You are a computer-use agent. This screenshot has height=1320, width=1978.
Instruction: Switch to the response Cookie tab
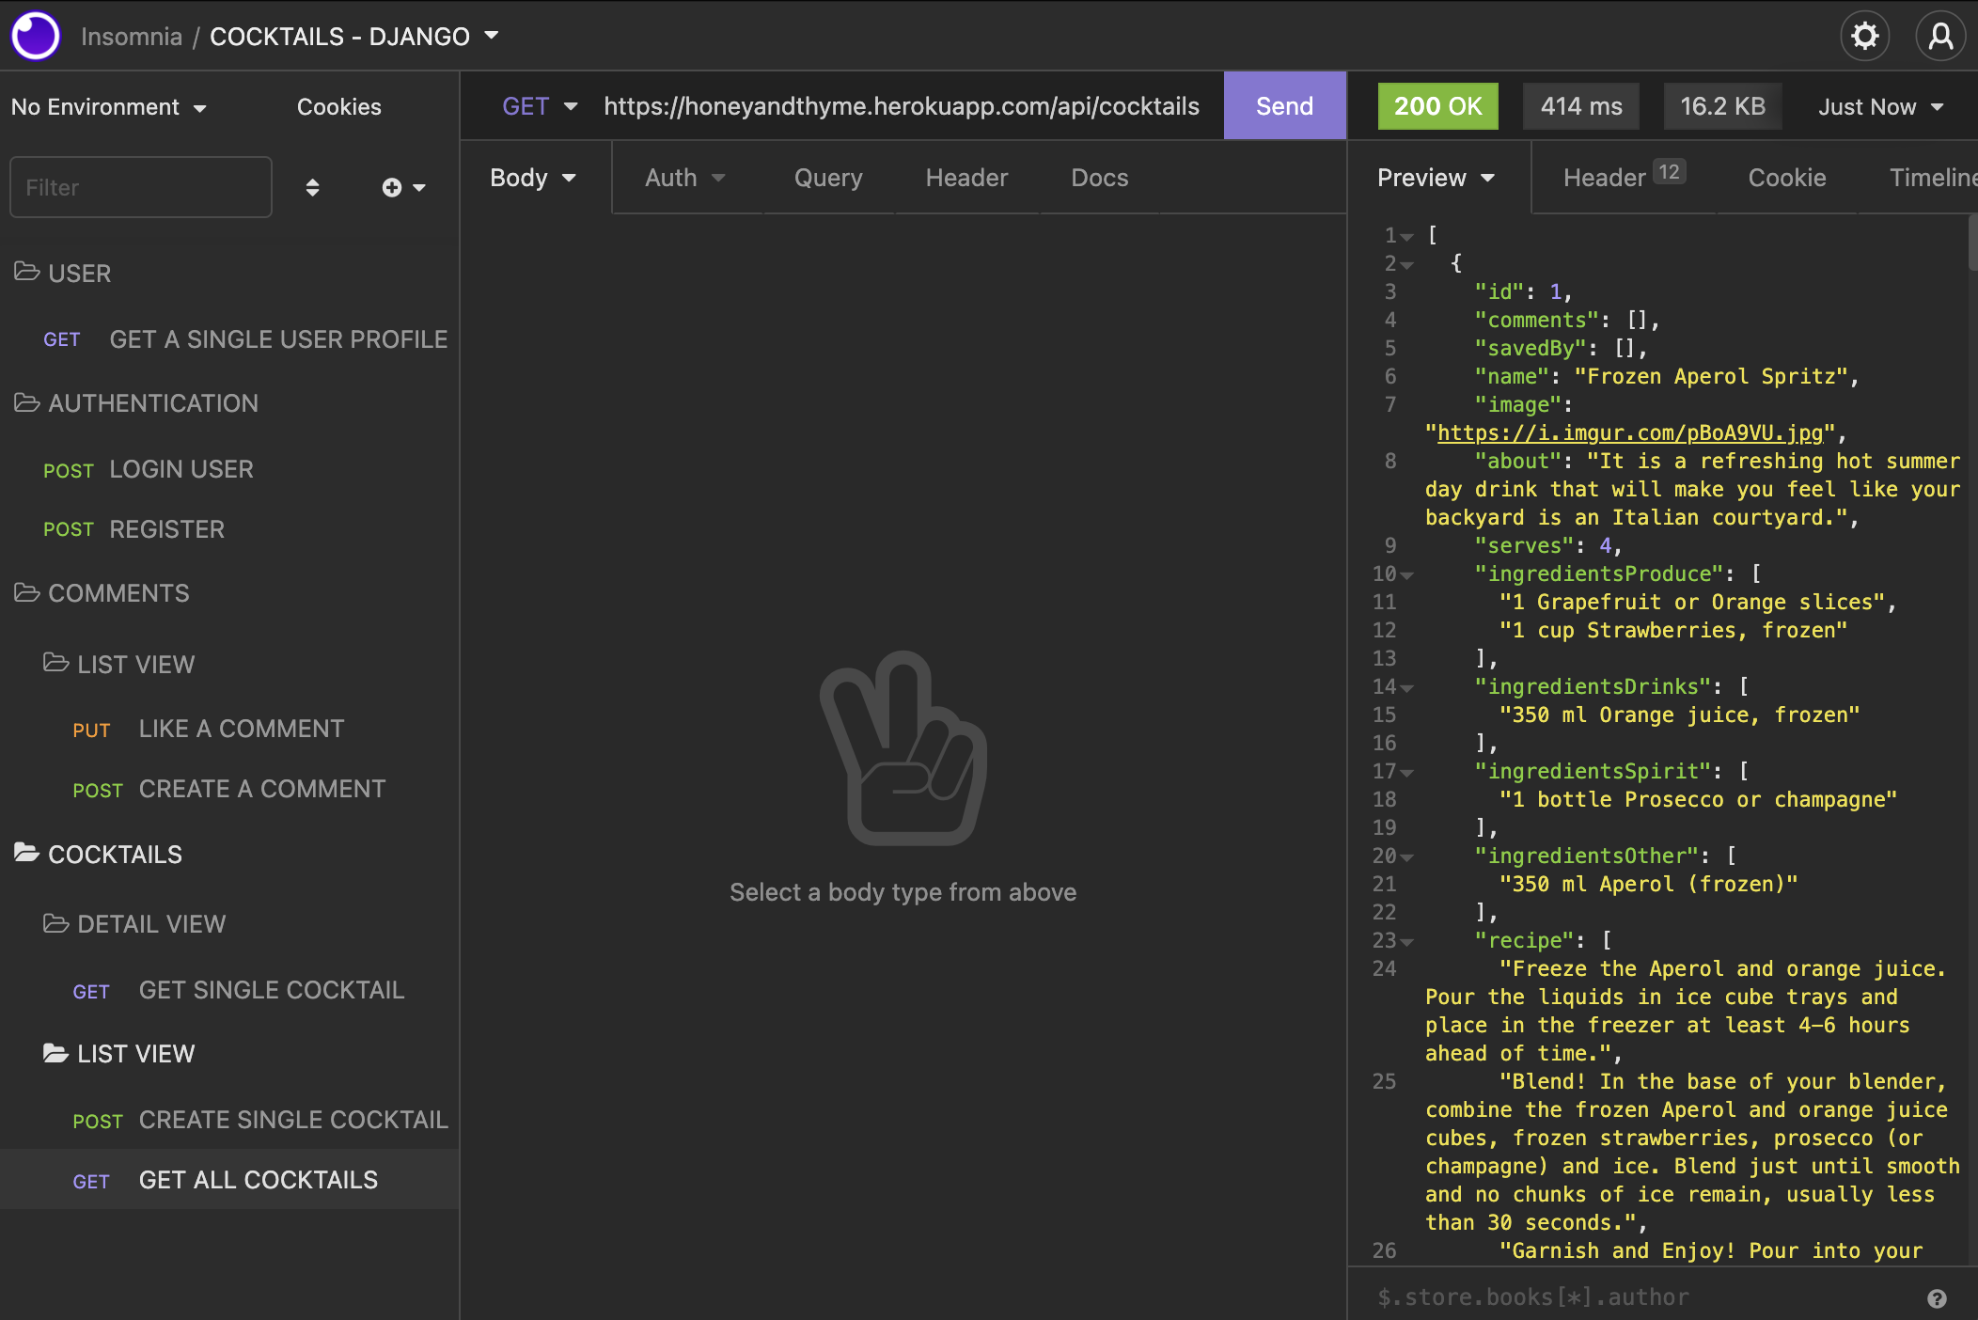tap(1786, 178)
